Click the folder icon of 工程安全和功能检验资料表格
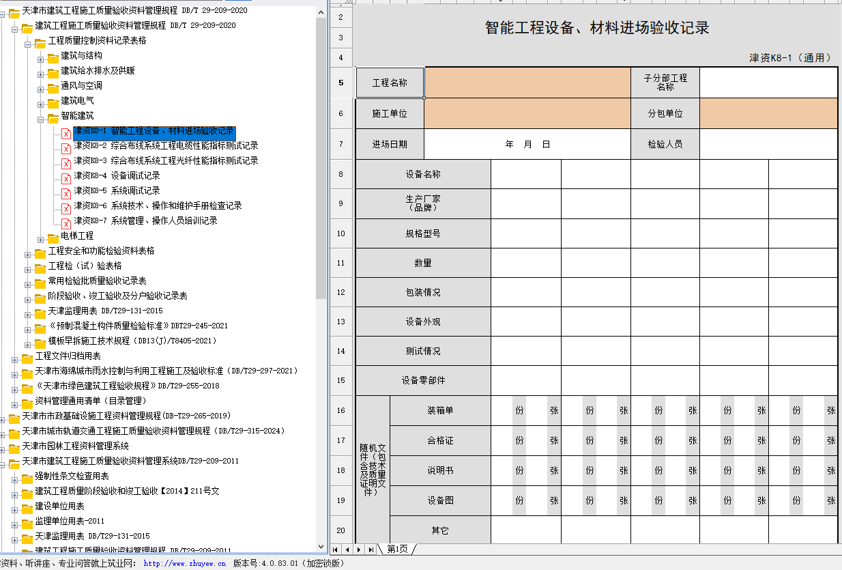842x570 pixels. [x=40, y=253]
